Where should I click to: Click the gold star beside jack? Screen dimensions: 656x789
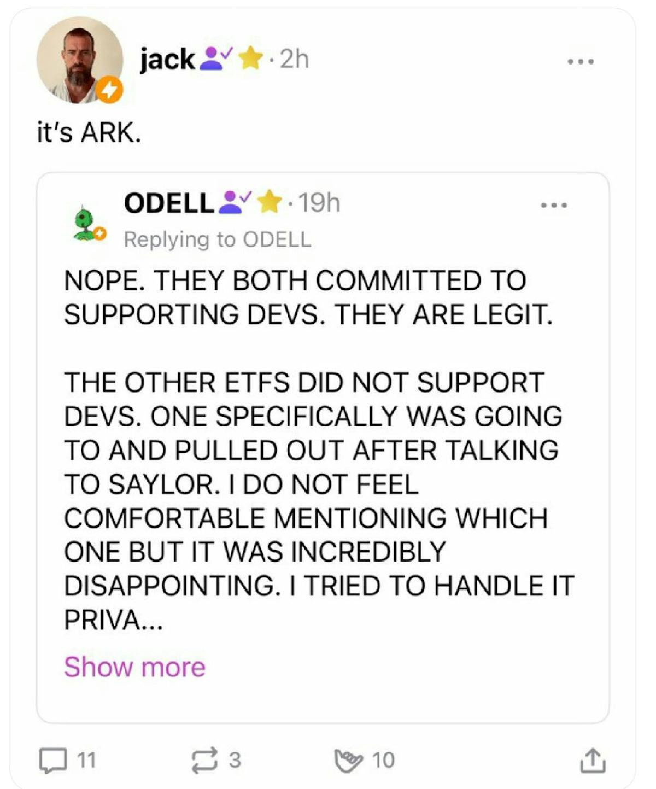click(251, 59)
